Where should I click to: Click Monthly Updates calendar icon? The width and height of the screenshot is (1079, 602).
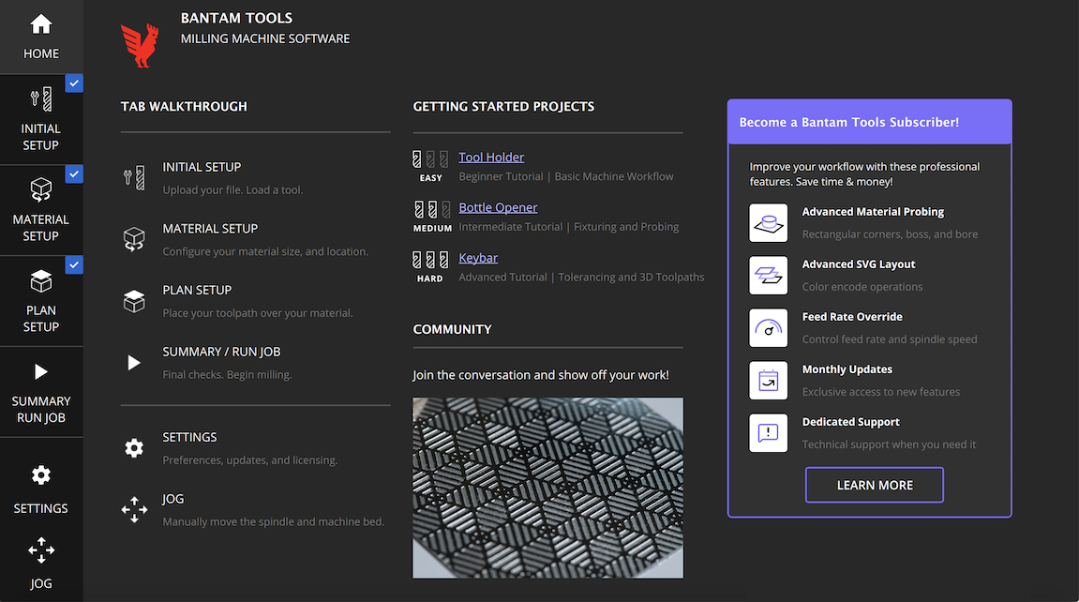pyautogui.click(x=769, y=381)
